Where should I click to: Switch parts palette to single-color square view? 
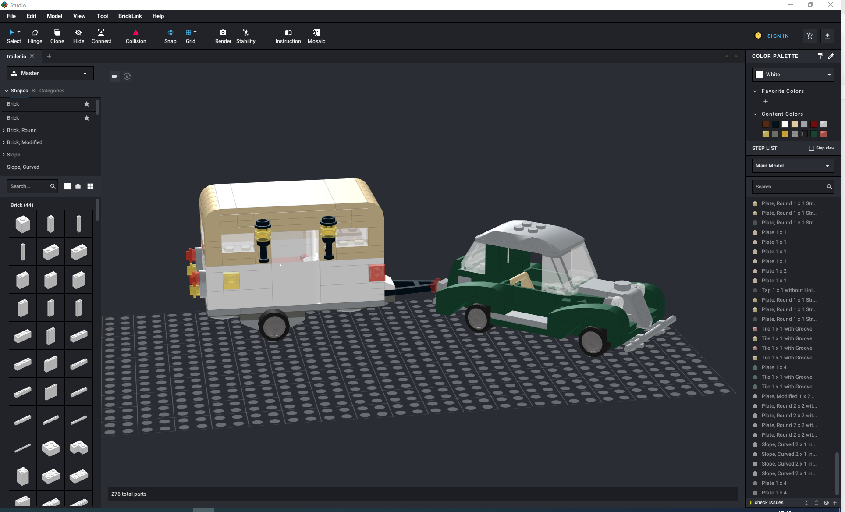point(67,186)
